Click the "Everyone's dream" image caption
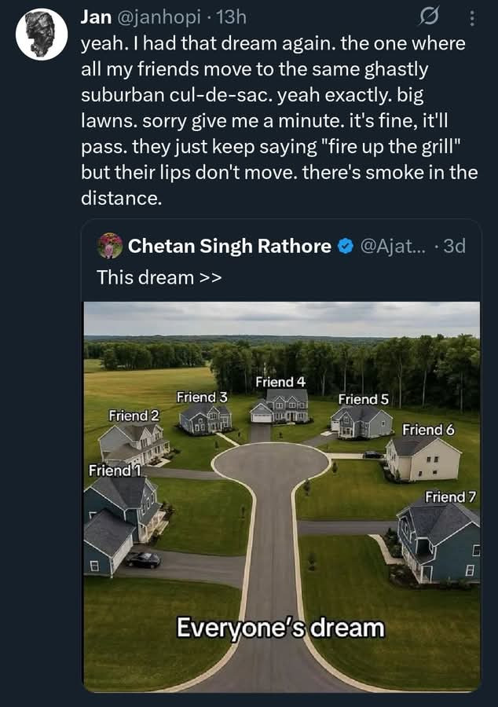Viewport: 498px width, 707px height. (280, 628)
